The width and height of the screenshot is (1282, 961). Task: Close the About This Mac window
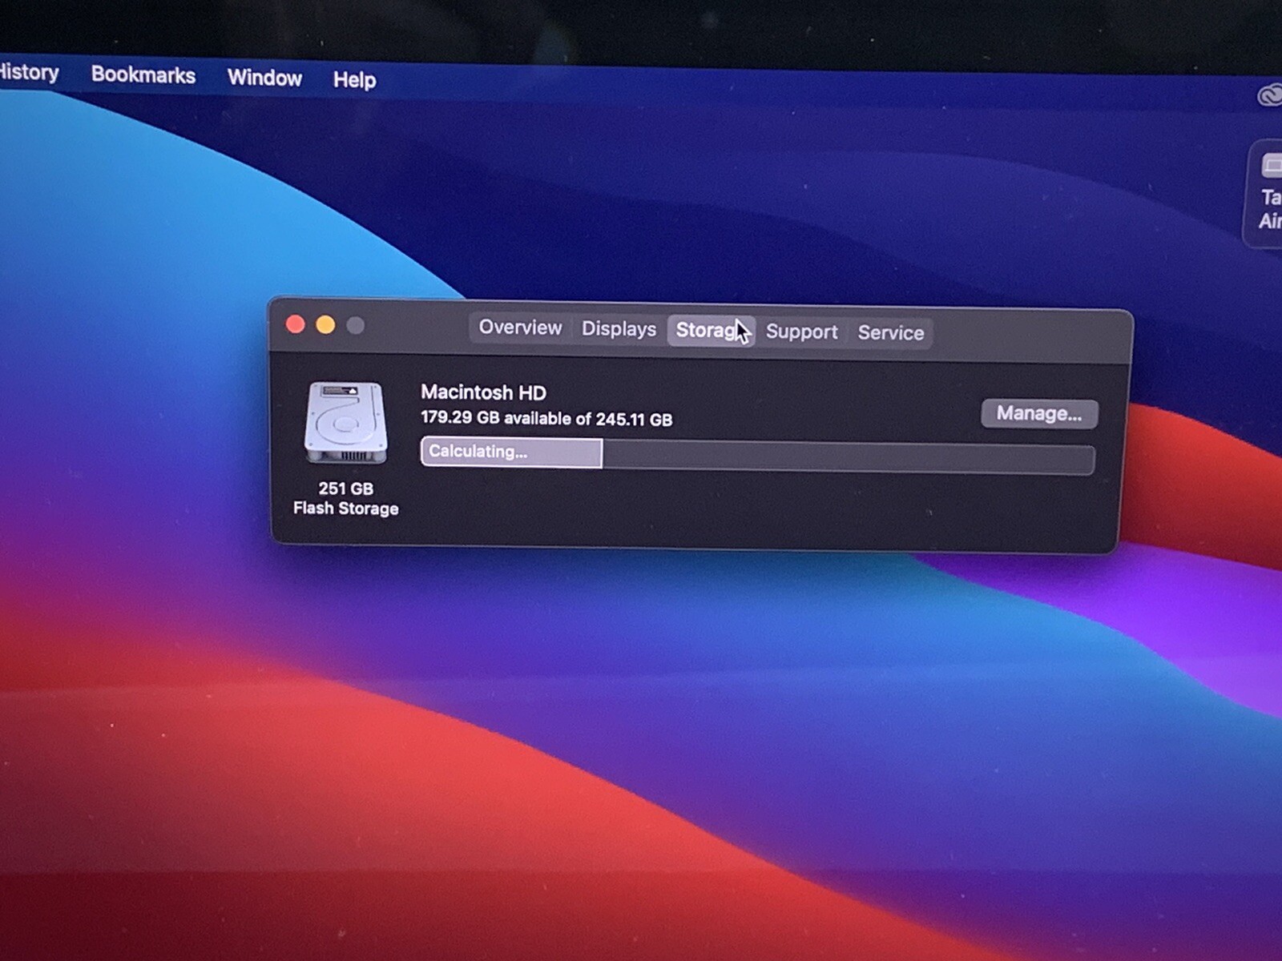(296, 324)
